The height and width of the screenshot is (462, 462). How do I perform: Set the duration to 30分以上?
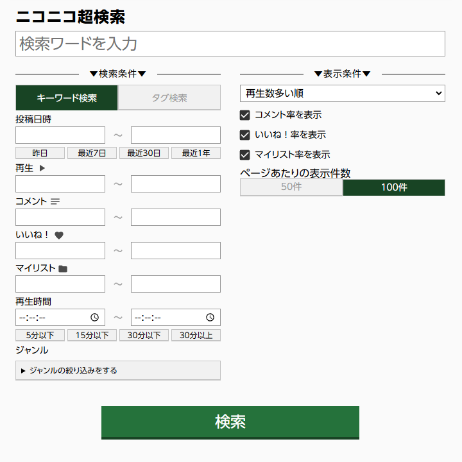click(196, 335)
